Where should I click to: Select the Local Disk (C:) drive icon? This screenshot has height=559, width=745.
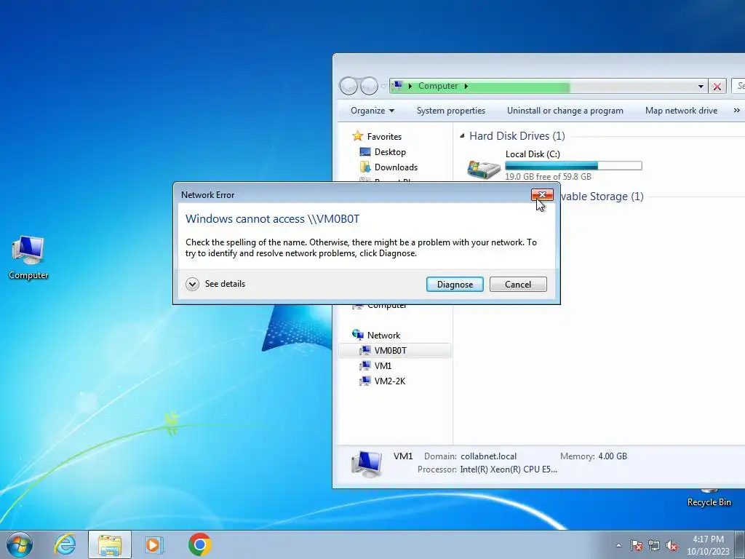[x=484, y=168]
